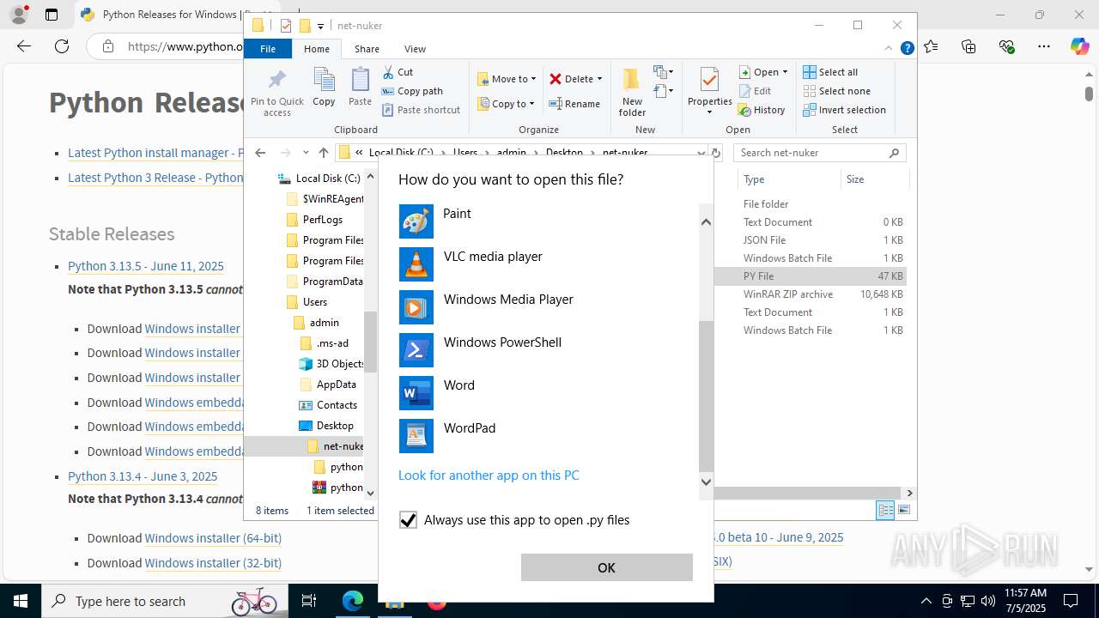Confirm with the OK button
The width and height of the screenshot is (1099, 618).
tap(606, 567)
